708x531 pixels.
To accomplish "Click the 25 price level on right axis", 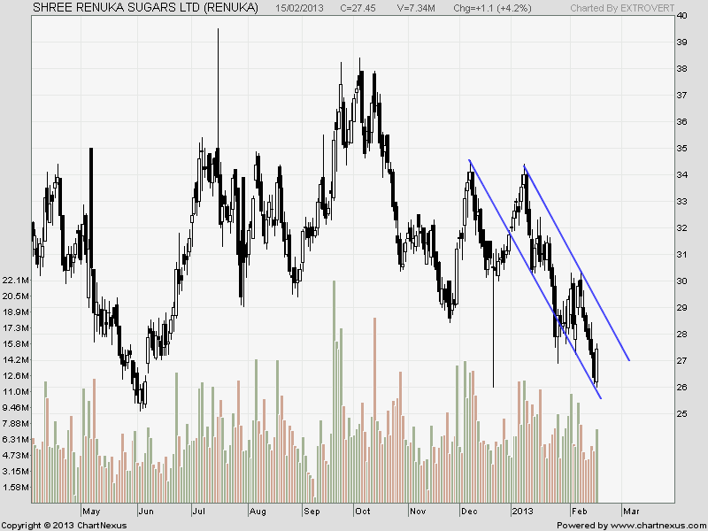I will (x=681, y=413).
